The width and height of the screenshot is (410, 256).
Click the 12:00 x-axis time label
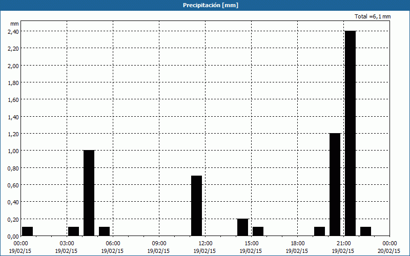(206, 244)
